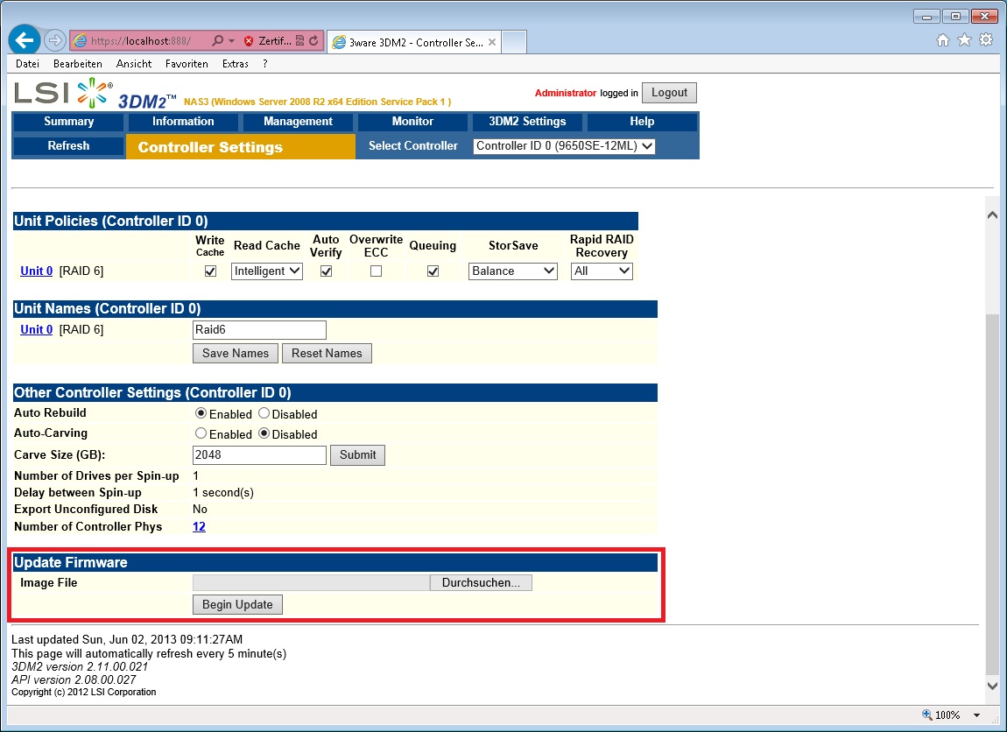
Task: Click the browser Home icon
Action: point(943,40)
